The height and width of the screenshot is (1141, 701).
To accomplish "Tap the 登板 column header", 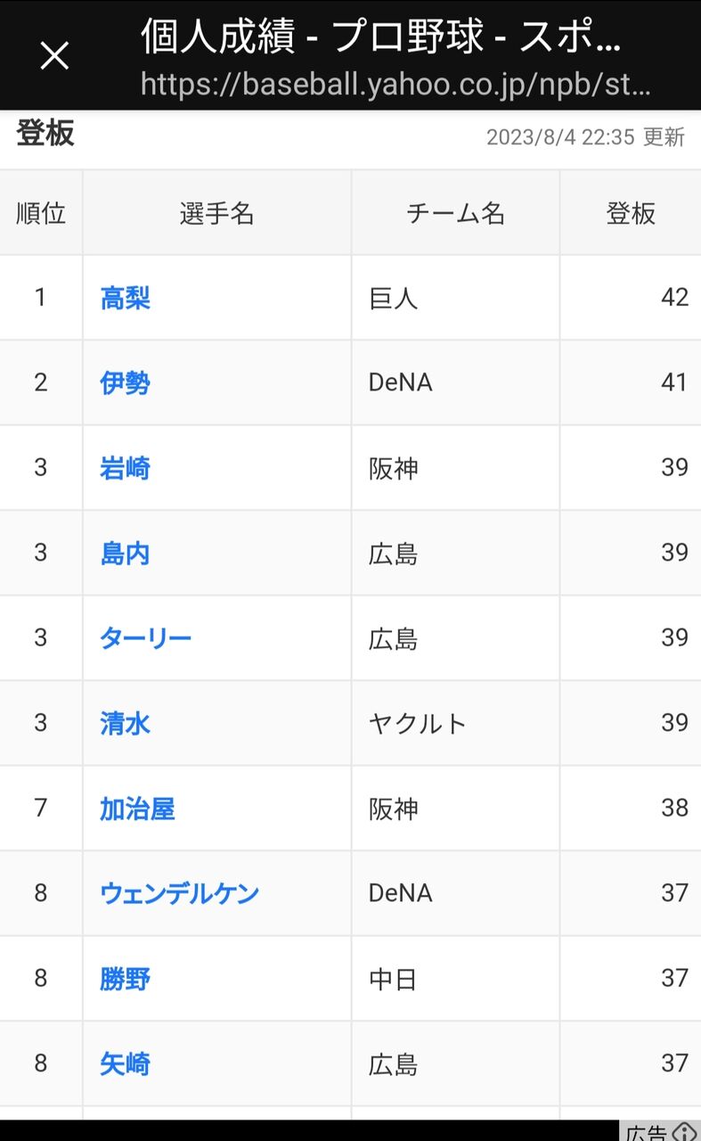I will pyautogui.click(x=631, y=213).
